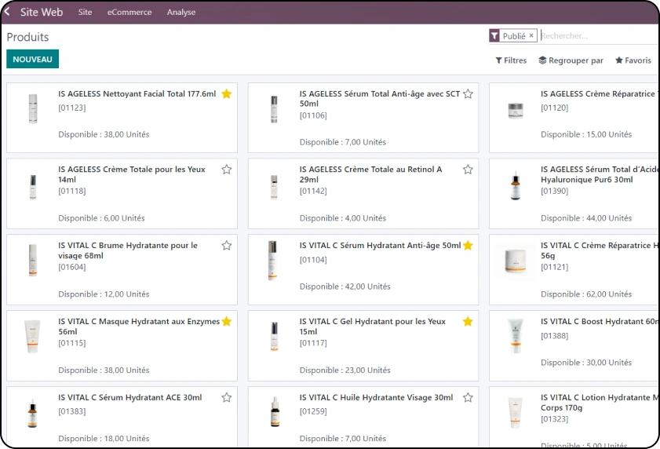Open the Filtres dropdown
The width and height of the screenshot is (660, 449).
[x=511, y=60]
